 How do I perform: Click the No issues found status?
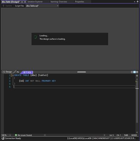point(25,135)
